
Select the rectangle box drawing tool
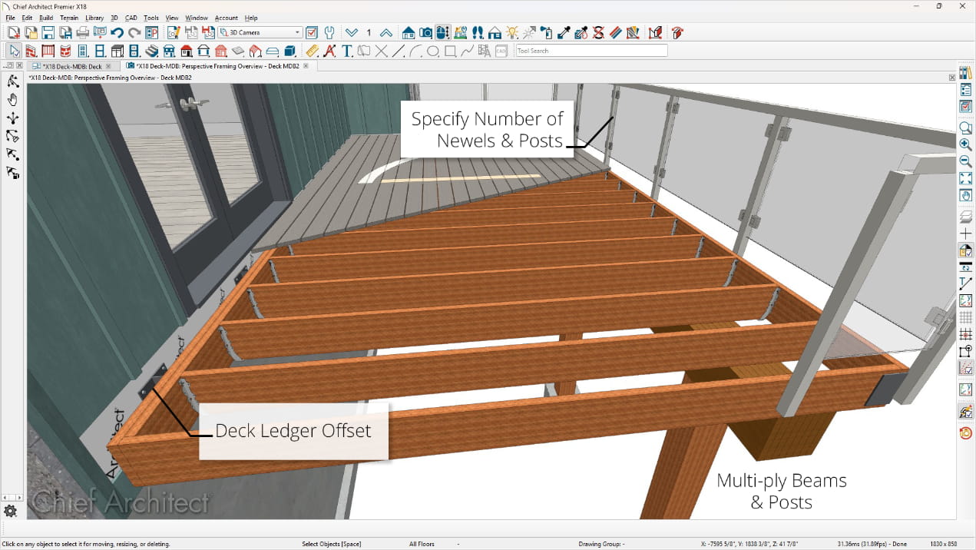click(450, 51)
